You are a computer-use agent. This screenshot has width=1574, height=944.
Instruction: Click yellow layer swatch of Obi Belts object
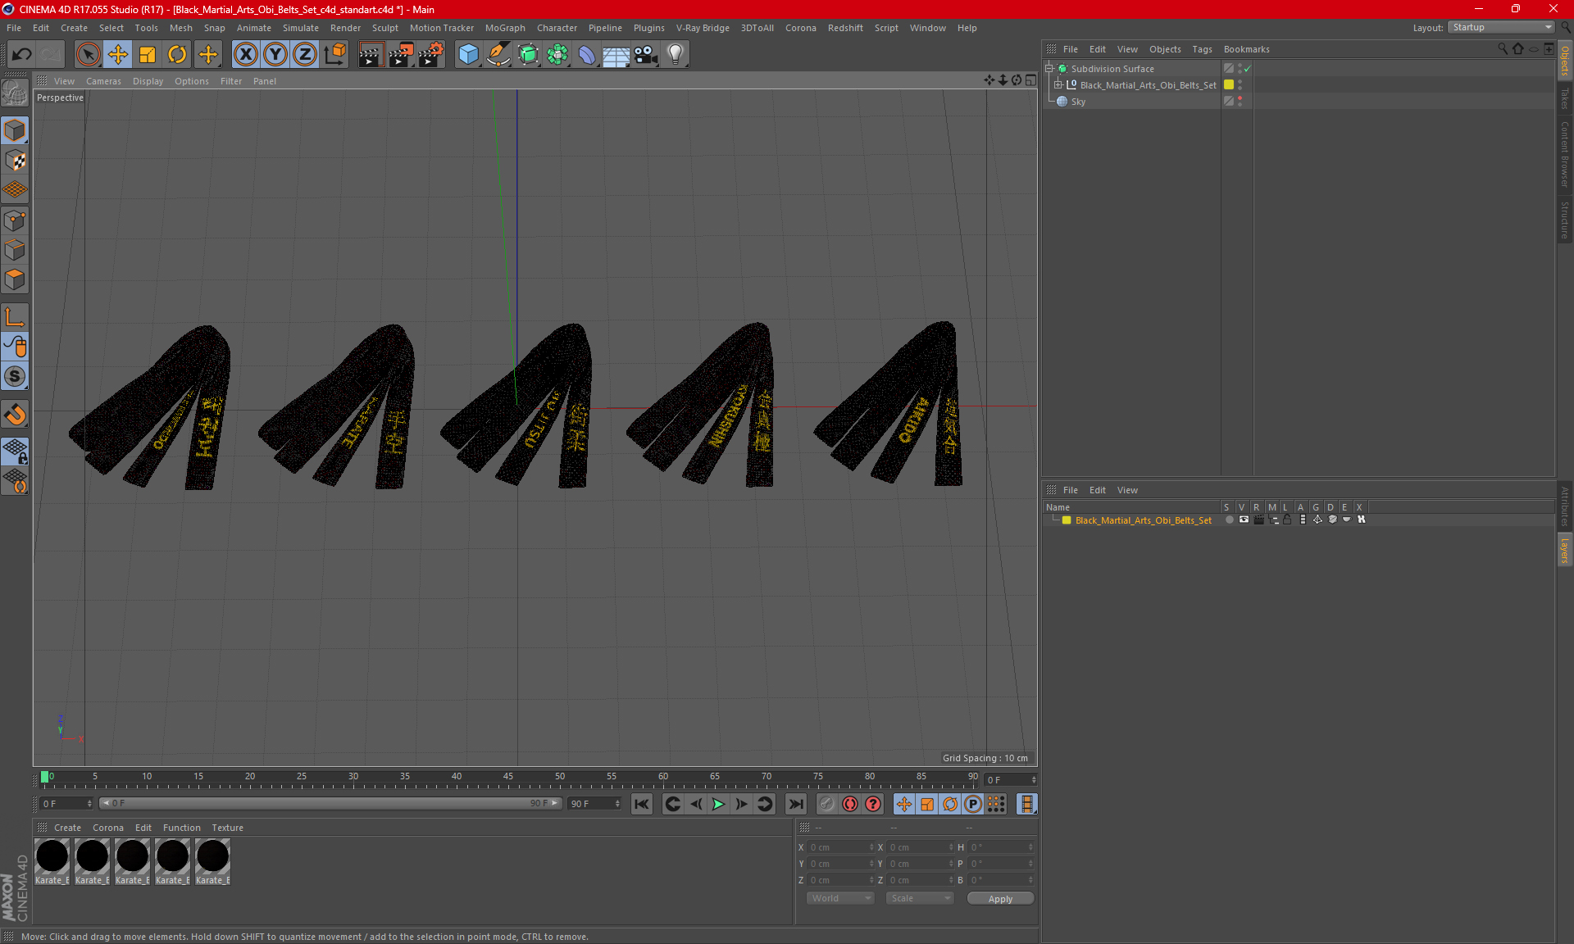tap(1229, 85)
